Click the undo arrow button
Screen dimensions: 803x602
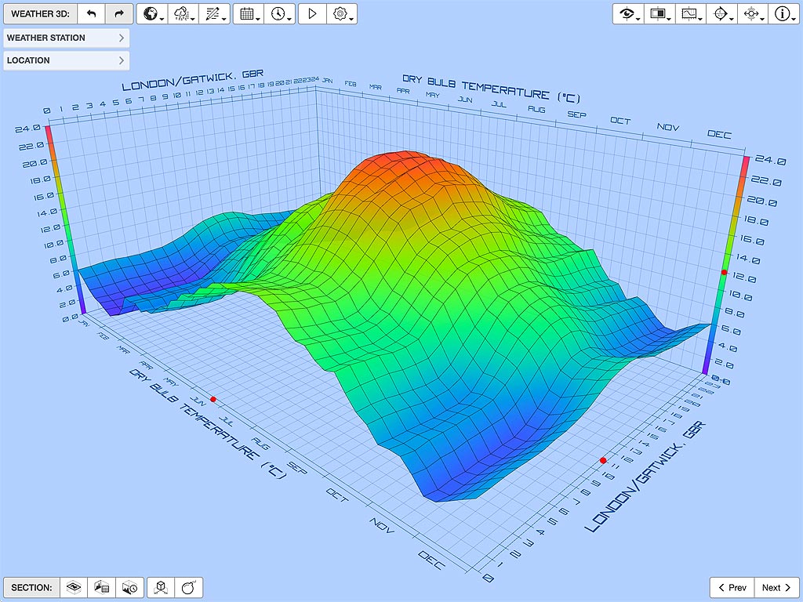point(91,14)
